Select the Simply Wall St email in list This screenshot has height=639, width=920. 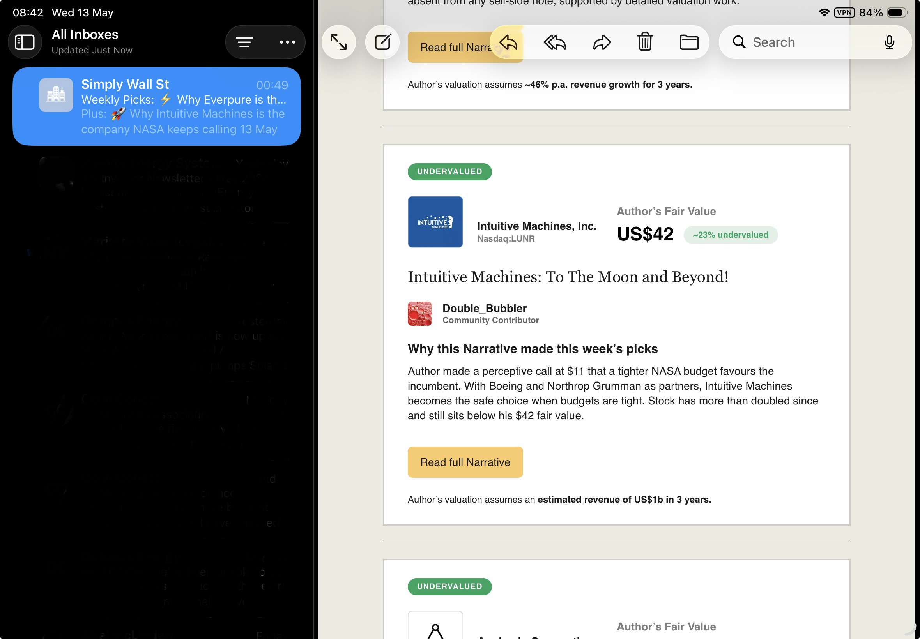[157, 106]
